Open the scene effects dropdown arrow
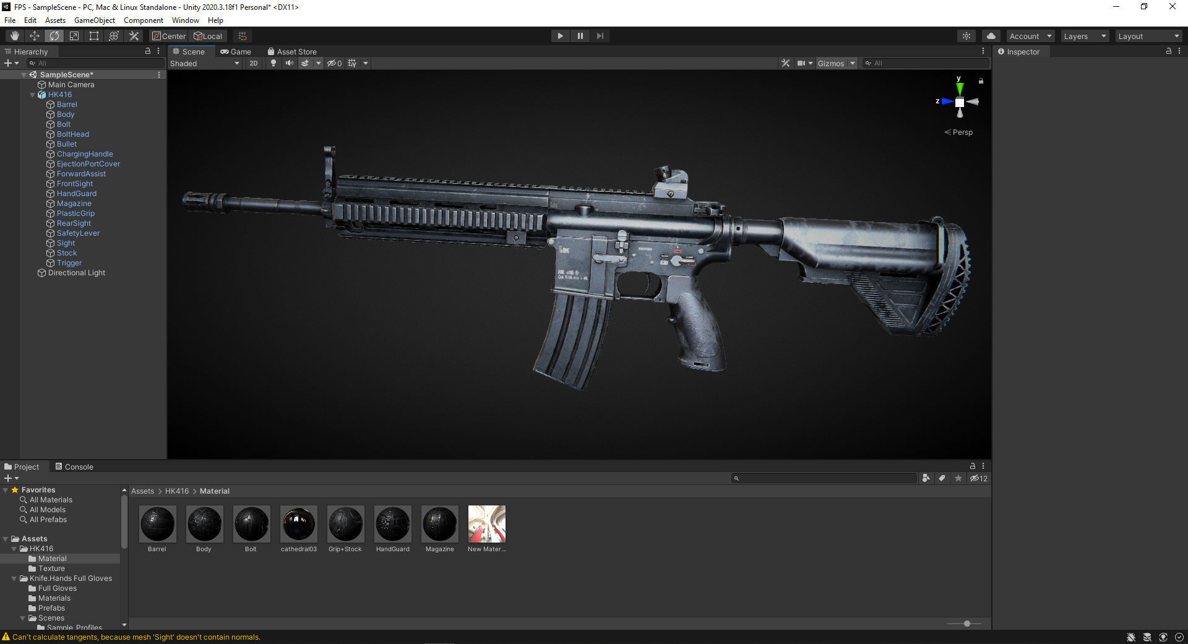 coord(319,63)
